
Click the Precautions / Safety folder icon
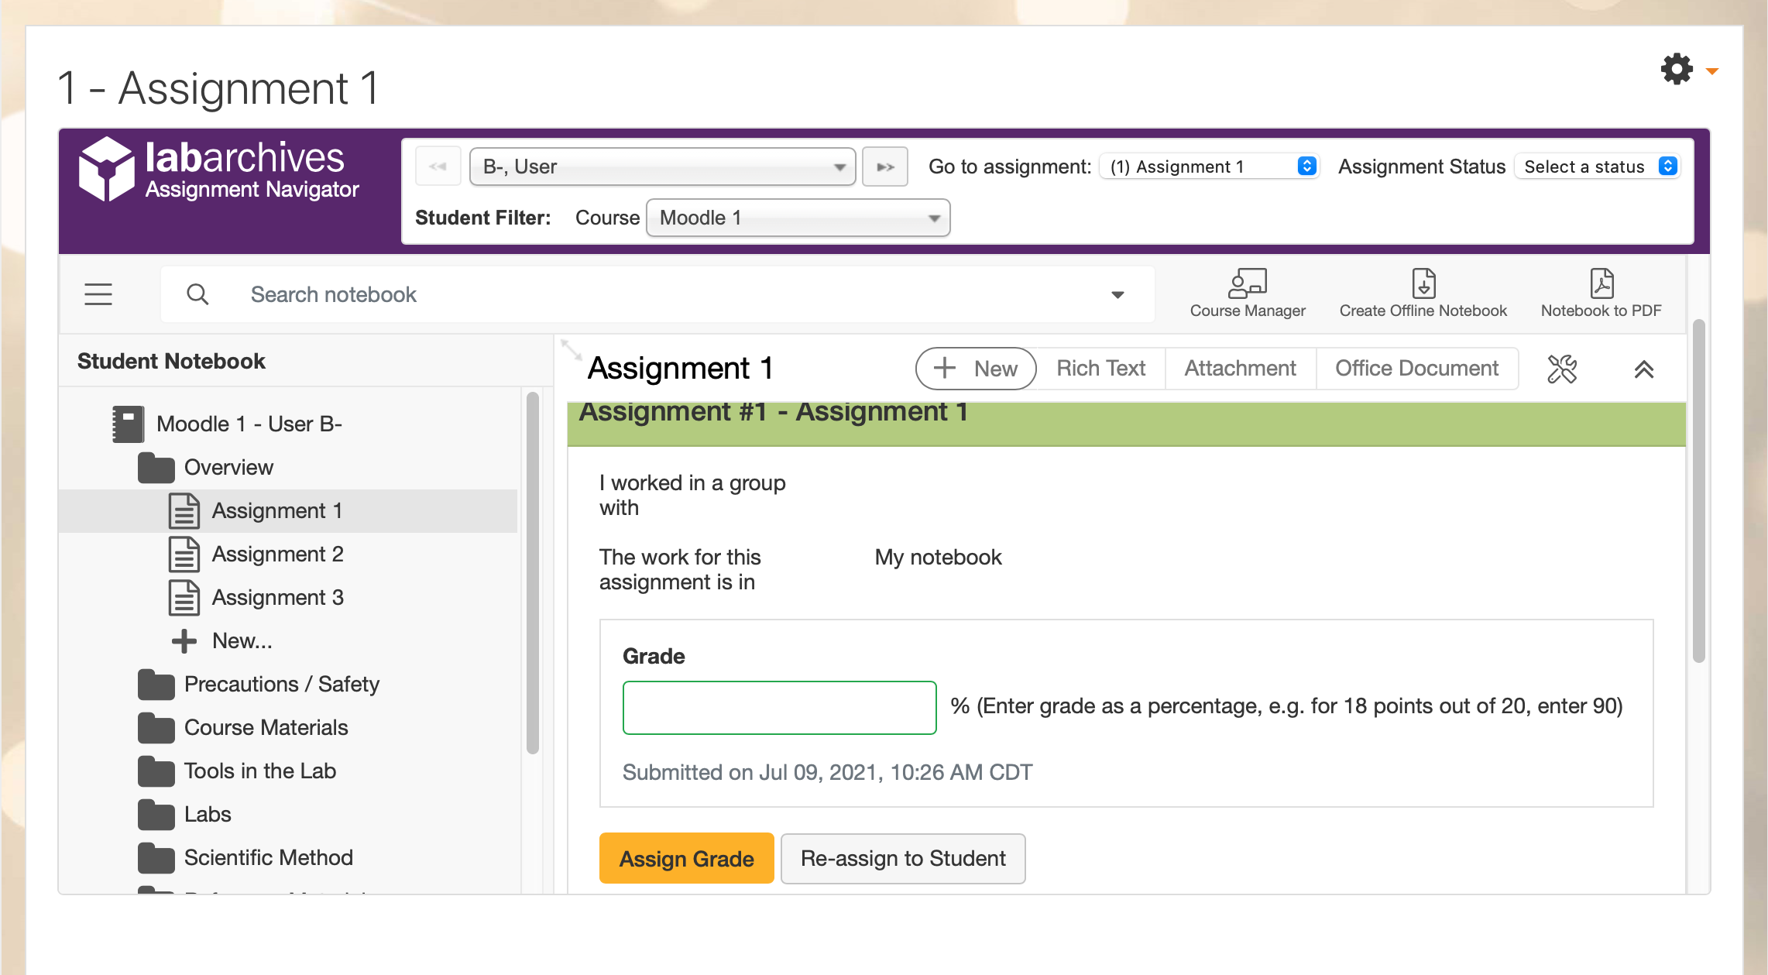point(156,685)
